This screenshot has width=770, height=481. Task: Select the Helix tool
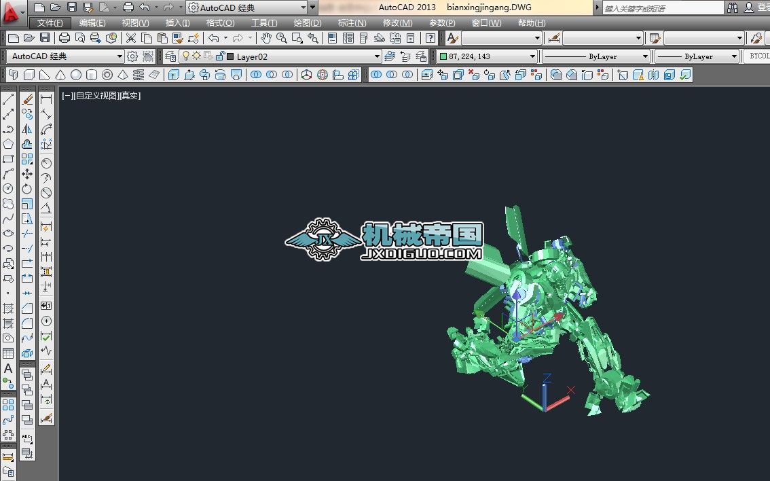(139, 75)
